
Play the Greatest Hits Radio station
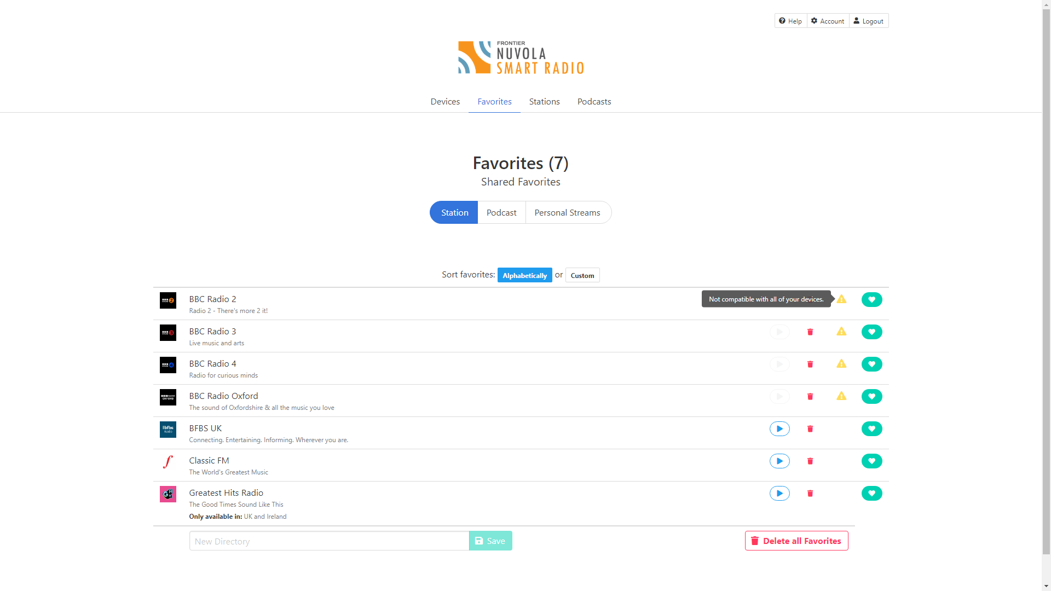click(x=779, y=494)
